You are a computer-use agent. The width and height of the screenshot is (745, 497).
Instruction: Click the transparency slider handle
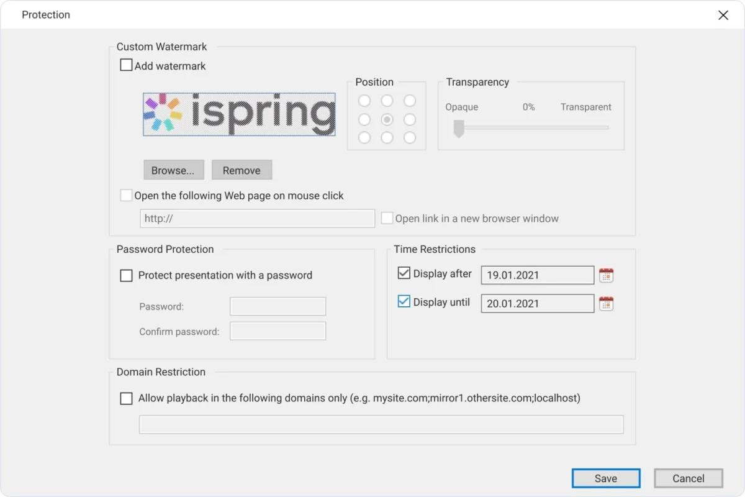pyautogui.click(x=459, y=129)
